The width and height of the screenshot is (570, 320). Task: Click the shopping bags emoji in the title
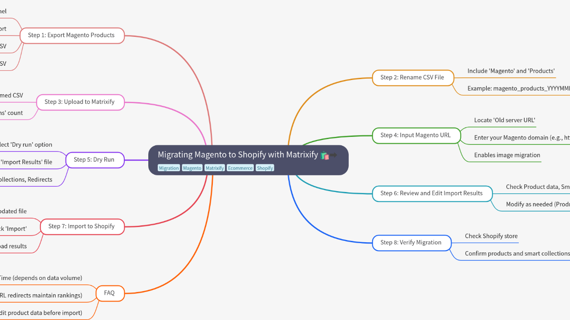tap(325, 155)
